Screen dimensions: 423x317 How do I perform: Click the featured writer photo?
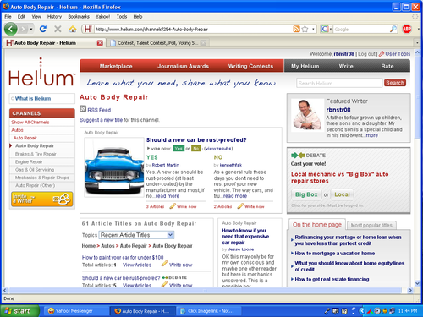[x=307, y=114]
